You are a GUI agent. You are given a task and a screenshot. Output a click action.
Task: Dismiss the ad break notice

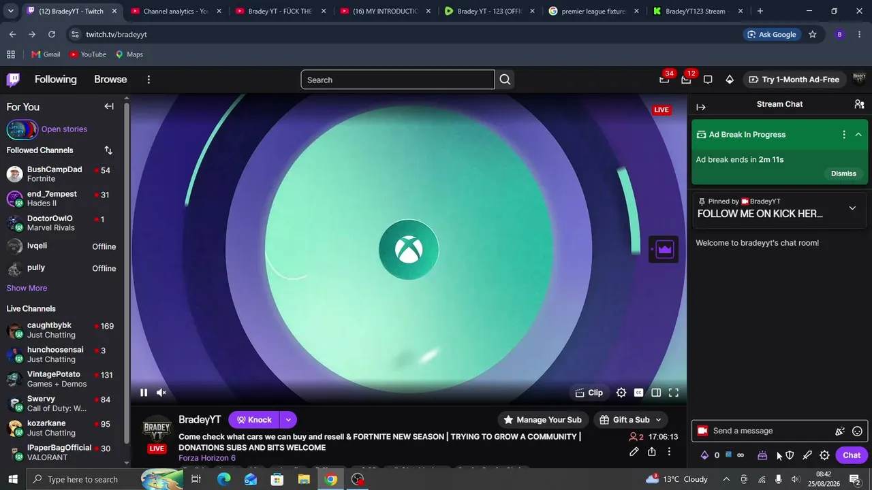tap(843, 174)
